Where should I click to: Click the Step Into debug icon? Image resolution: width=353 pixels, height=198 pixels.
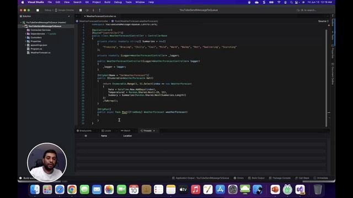pos(93,10)
